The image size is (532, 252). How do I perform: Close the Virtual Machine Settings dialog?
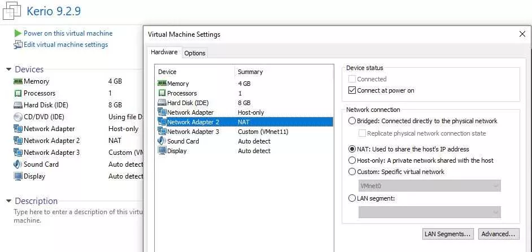(522, 34)
